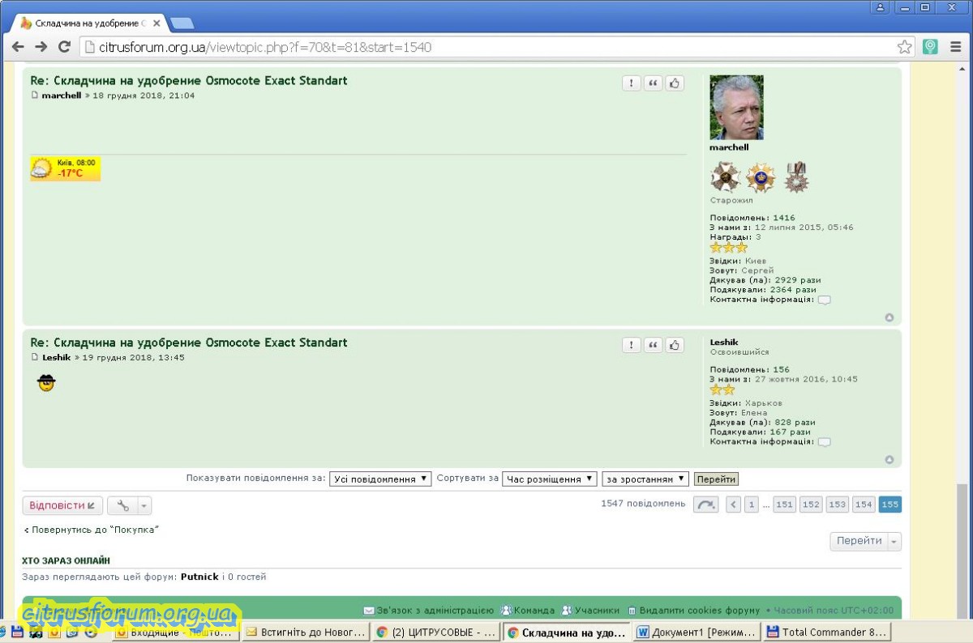Image resolution: width=973 pixels, height=643 pixels.
Task: Go to page 153 in pagination
Action: point(837,505)
